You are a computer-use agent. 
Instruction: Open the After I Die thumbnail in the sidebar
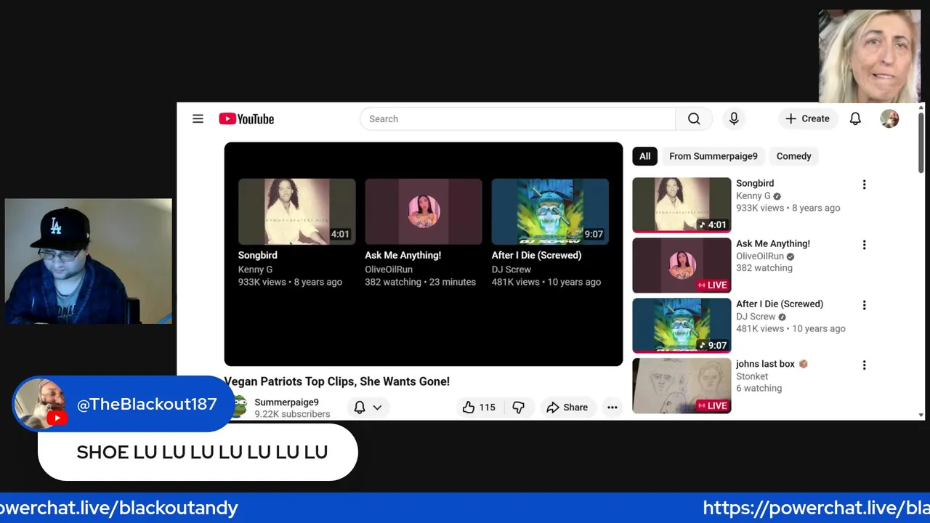tap(682, 325)
